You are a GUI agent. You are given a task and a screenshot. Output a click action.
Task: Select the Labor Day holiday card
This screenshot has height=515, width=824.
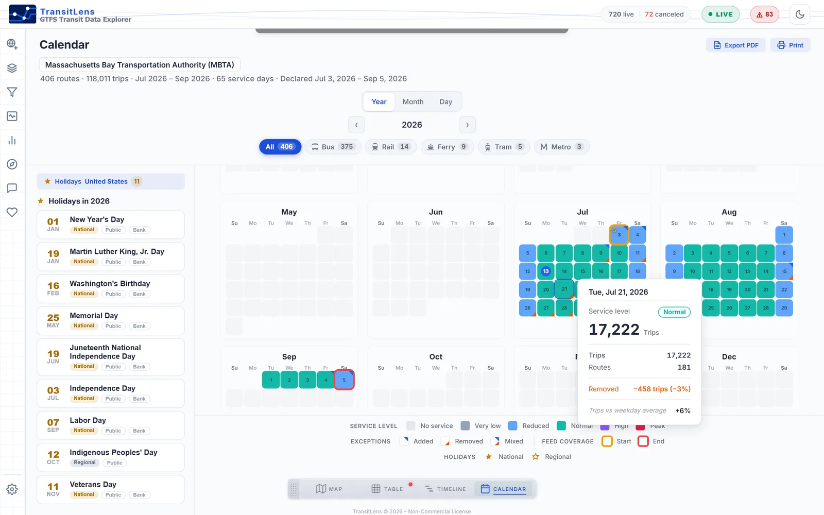click(111, 425)
